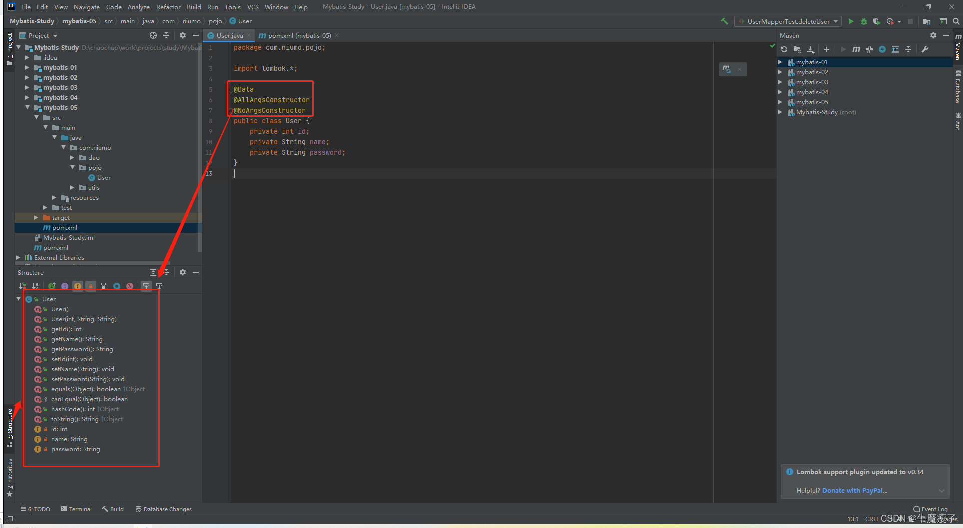The width and height of the screenshot is (963, 528).
Task: Open Project panel gear settings
Action: (183, 35)
